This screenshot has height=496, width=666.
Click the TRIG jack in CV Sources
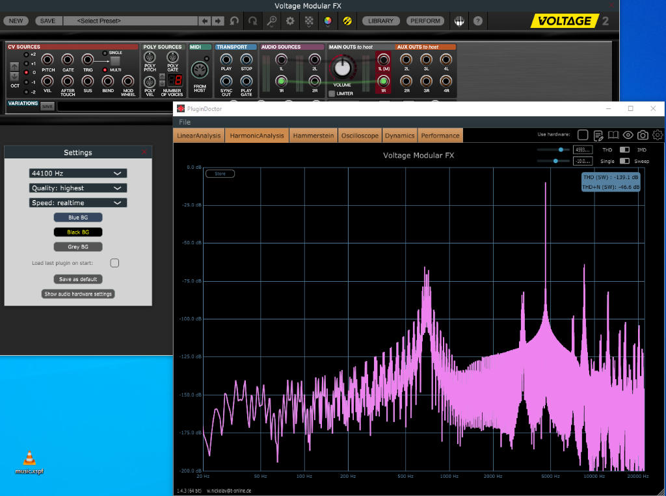[88, 59]
